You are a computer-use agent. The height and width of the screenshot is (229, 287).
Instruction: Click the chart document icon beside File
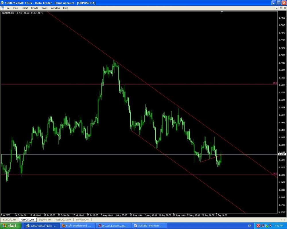coord(3,8)
